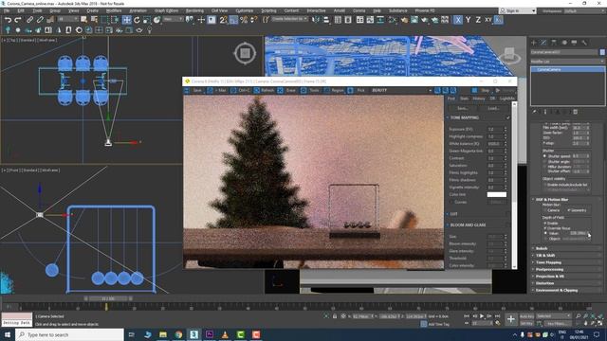
Task: Activate the Select and Move tool
Action: (126, 19)
